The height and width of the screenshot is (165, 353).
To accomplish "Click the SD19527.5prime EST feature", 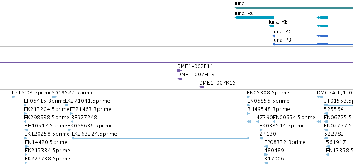I will (x=54, y=97).
